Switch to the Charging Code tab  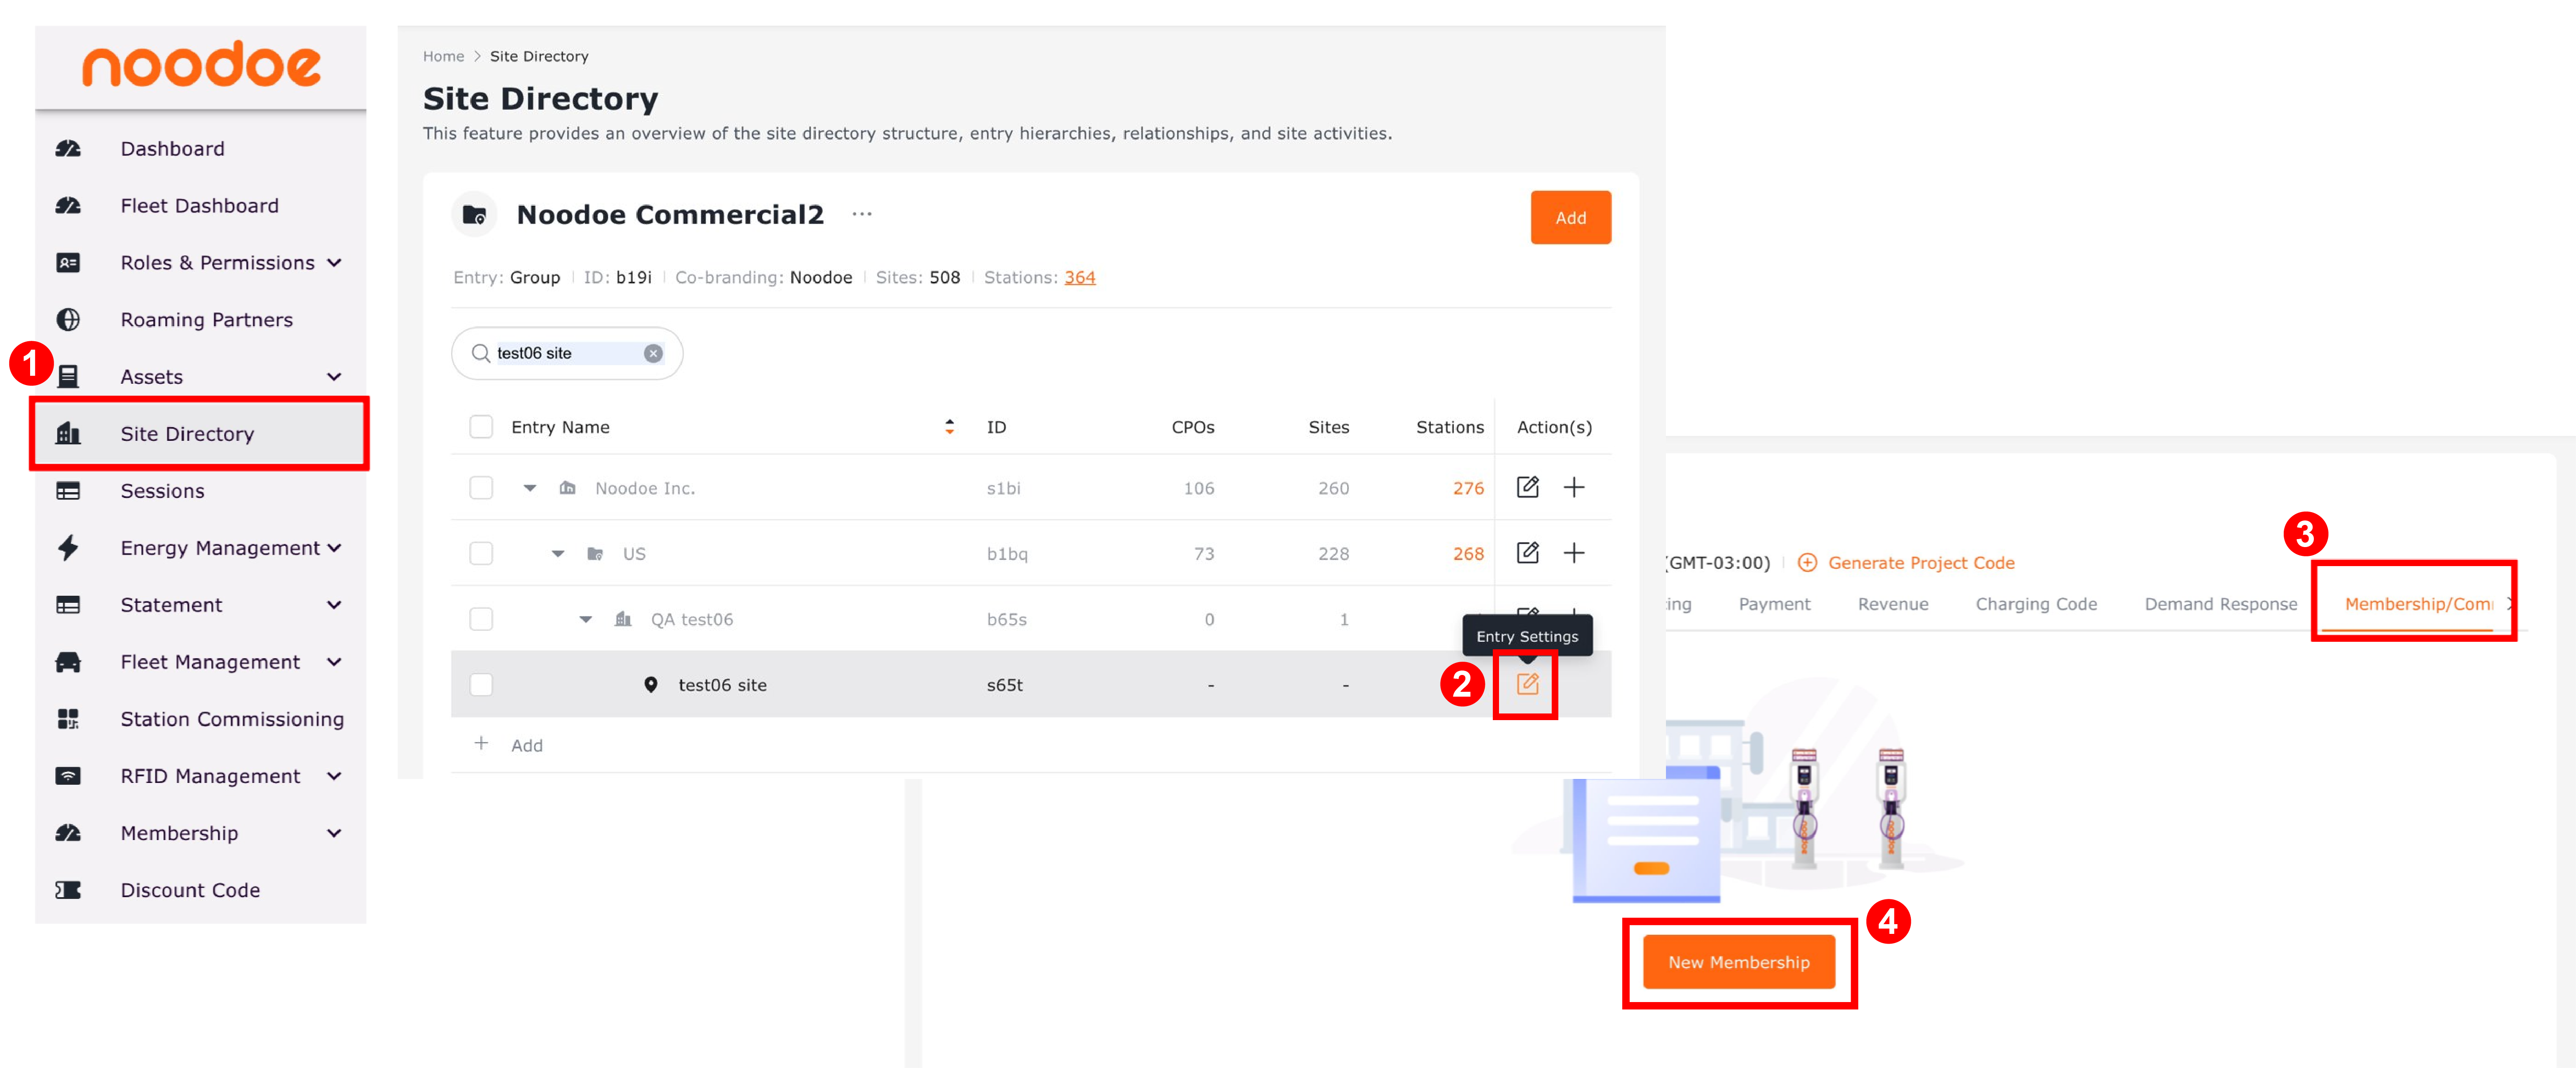pyautogui.click(x=2036, y=605)
